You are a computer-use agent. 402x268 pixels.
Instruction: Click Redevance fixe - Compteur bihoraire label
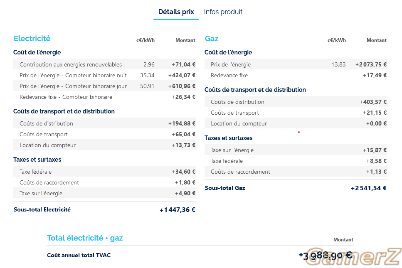[66, 97]
